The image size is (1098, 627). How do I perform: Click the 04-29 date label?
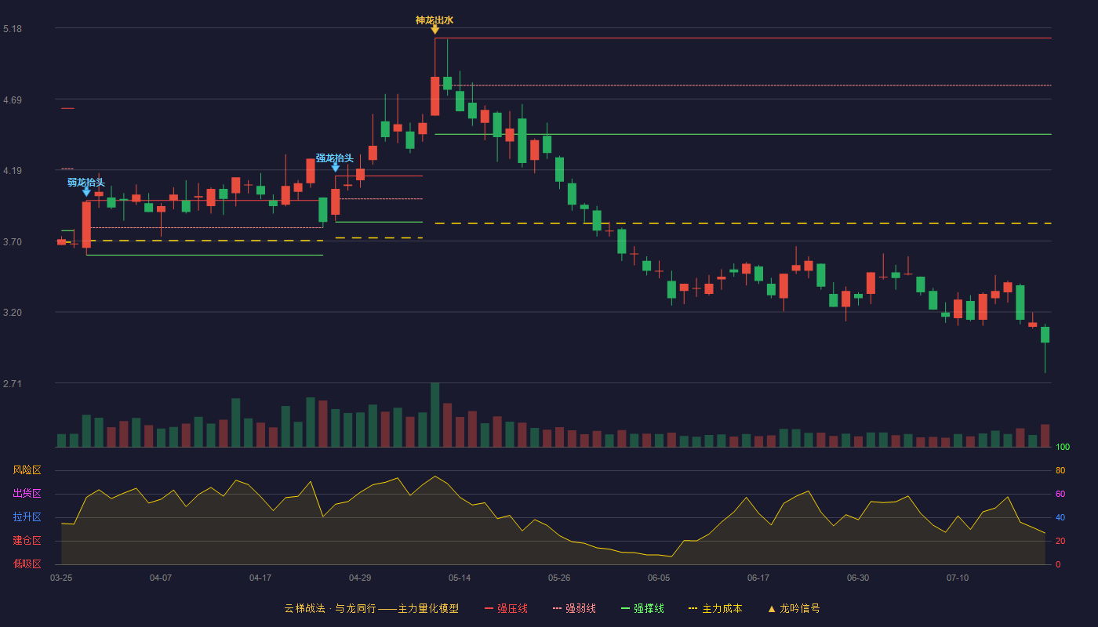pyautogui.click(x=360, y=578)
